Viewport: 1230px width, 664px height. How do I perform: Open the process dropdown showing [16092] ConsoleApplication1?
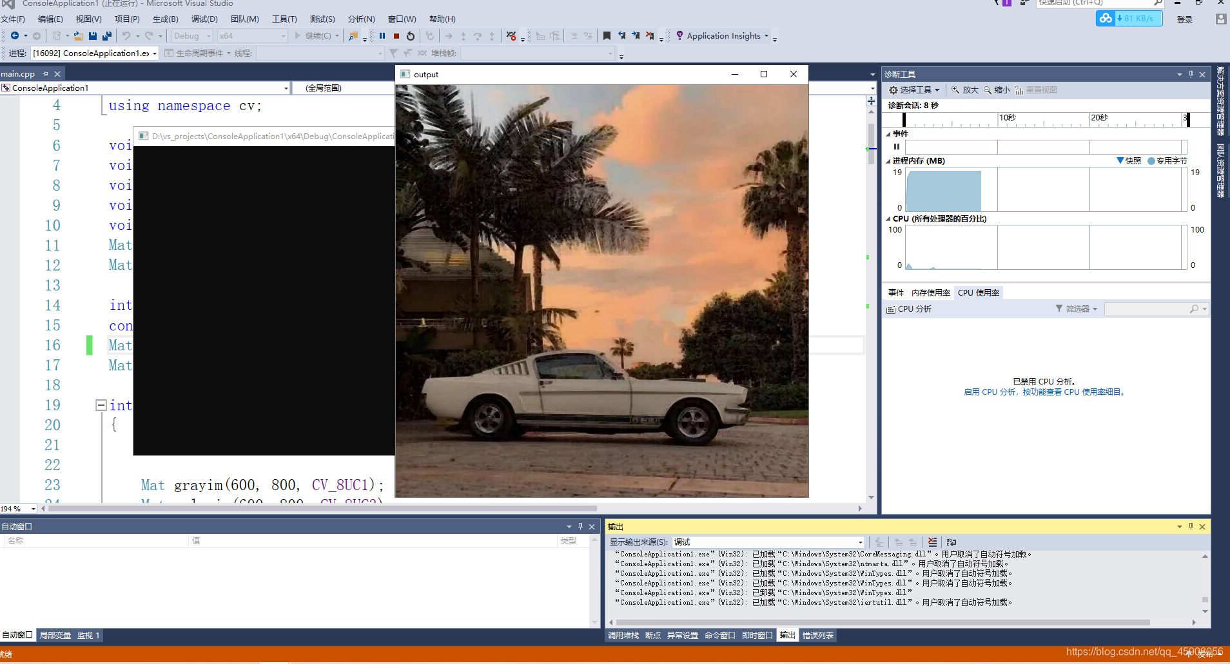[x=95, y=53]
